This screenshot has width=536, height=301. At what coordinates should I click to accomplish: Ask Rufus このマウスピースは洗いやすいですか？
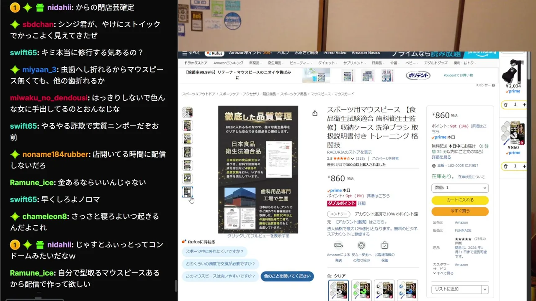(x=220, y=276)
